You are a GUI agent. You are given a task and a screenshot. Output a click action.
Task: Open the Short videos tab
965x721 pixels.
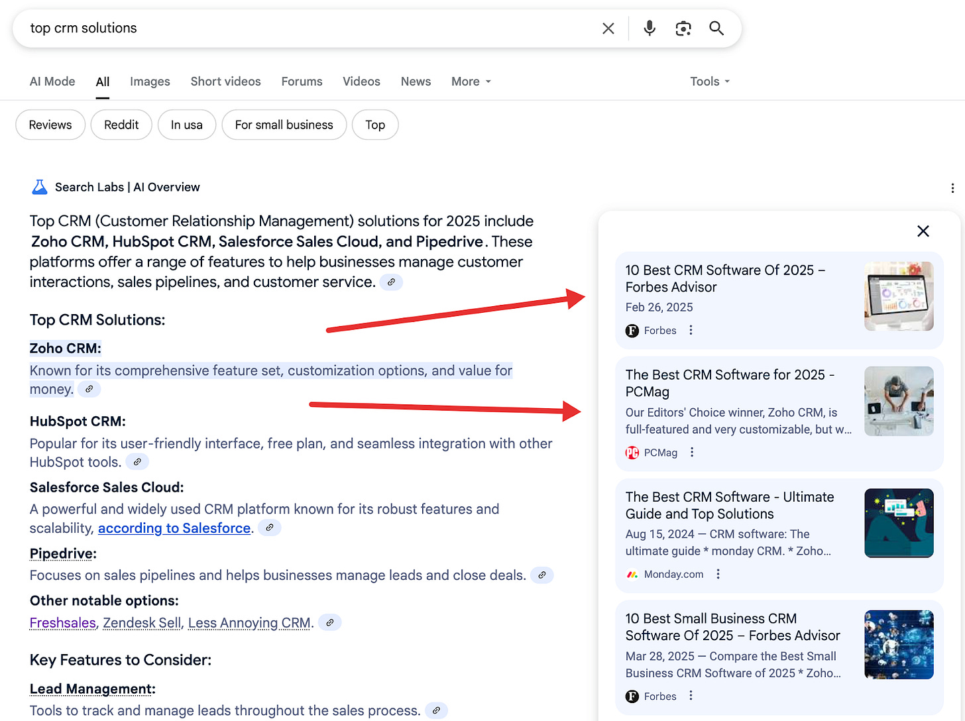point(226,82)
